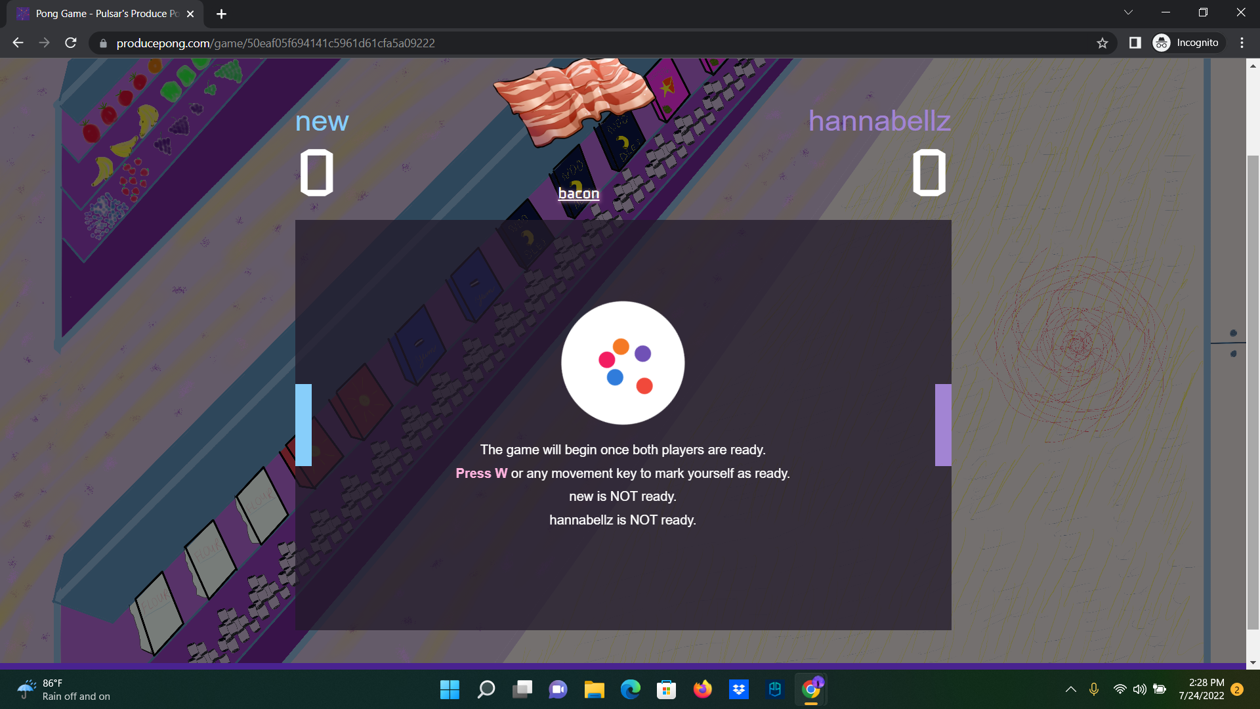Open the tab search dropdown arrow
This screenshot has width=1260, height=709.
click(x=1128, y=12)
